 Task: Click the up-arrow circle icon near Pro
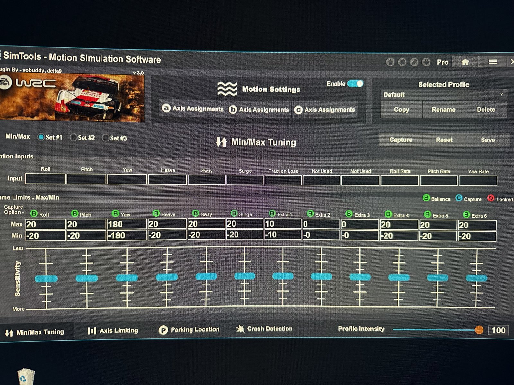[390, 62]
